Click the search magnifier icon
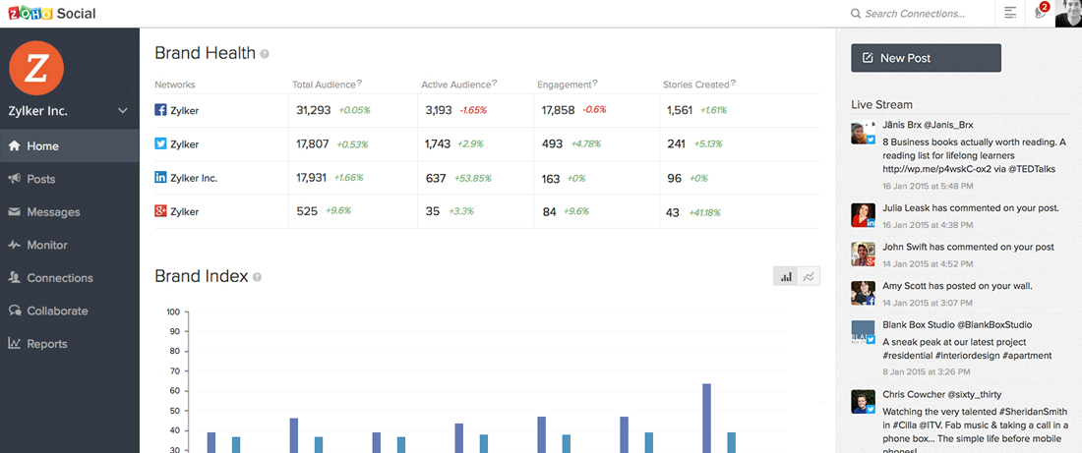1082x453 pixels. click(x=856, y=13)
